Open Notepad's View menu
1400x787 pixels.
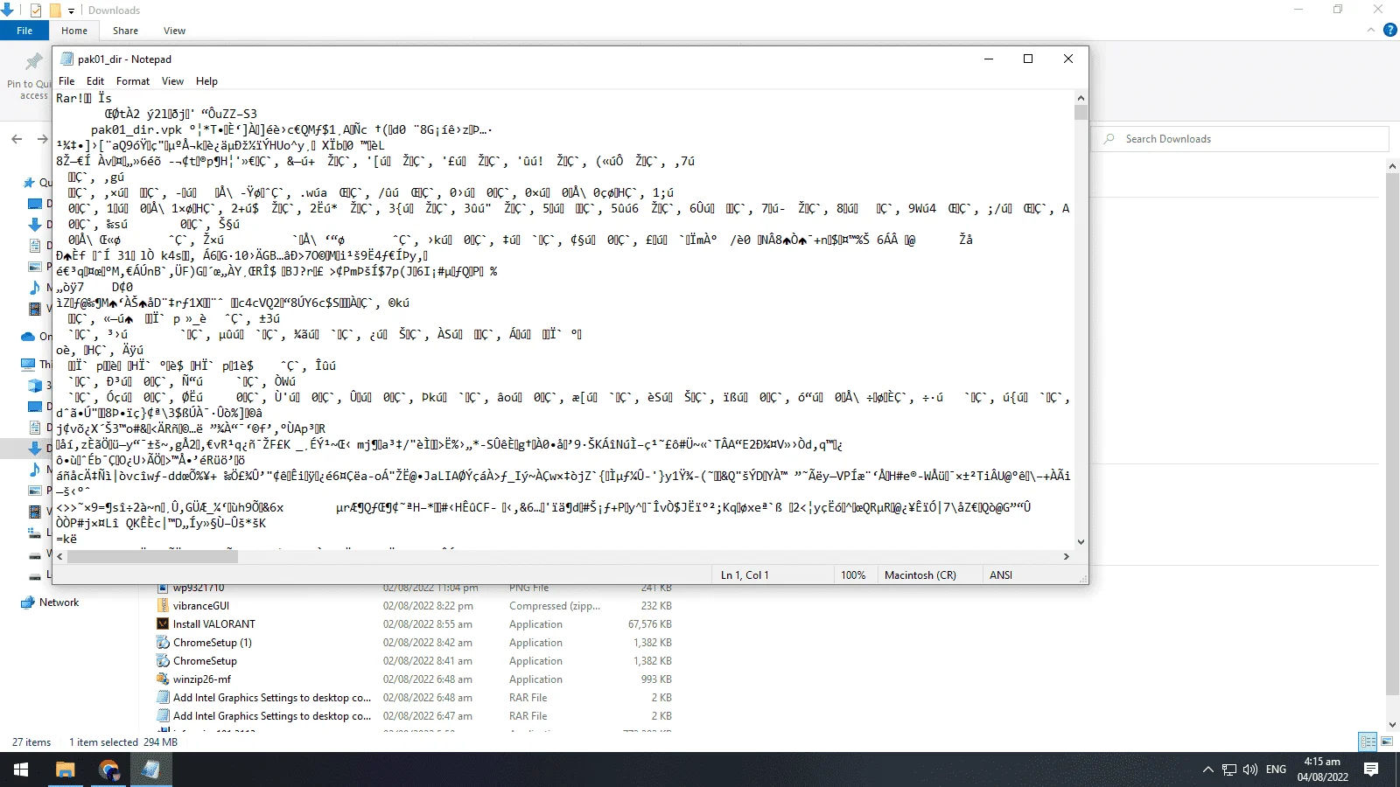point(172,81)
